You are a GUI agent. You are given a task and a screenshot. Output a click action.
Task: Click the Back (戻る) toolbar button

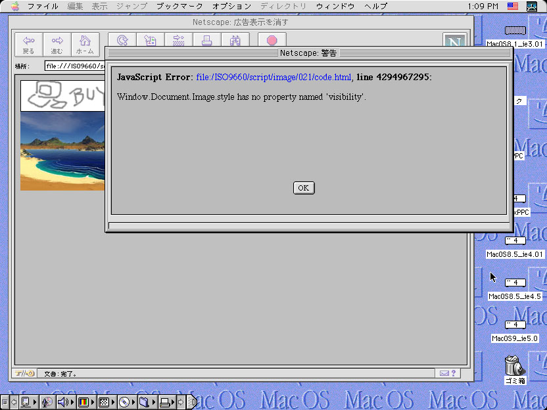click(x=29, y=44)
